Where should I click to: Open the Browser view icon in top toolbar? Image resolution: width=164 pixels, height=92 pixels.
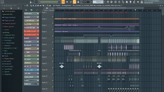[x=123, y=2]
